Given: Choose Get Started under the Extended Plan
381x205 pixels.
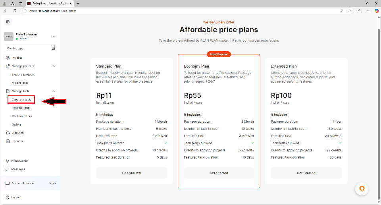Looking at the screenshot, I should pos(306,173).
